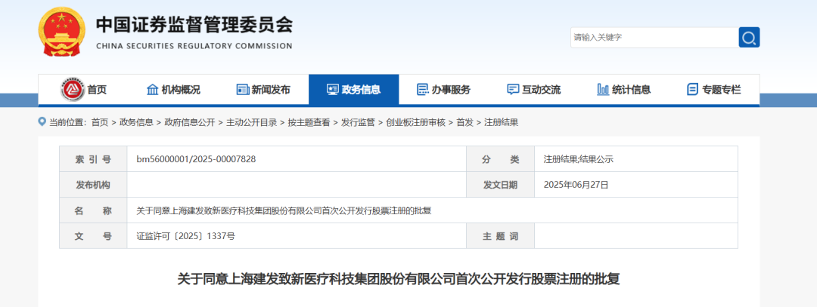Follow the 政务信息 breadcrumb link
Image resolution: width=817 pixels, height=307 pixels.
[136, 123]
